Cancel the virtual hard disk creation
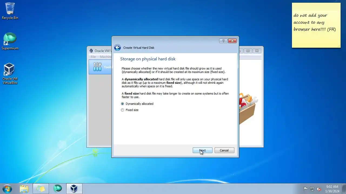 (224, 150)
